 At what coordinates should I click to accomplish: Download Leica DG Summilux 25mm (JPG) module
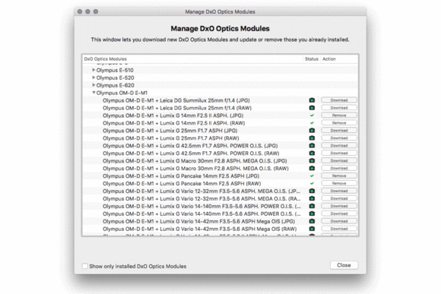point(339,100)
